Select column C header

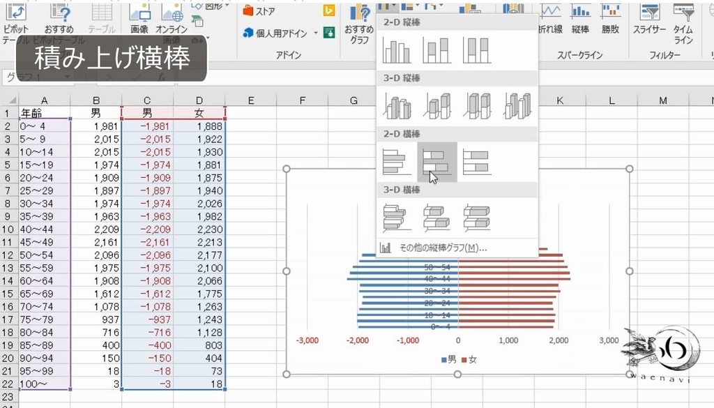(147, 100)
